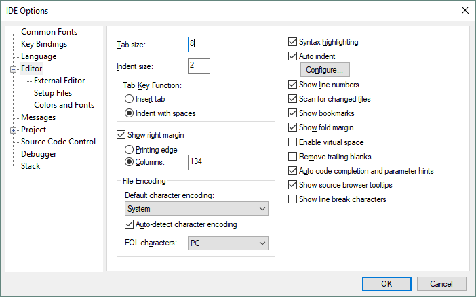This screenshot has width=476, height=297.
Task: Click the Tab size input field
Action: 199,44
